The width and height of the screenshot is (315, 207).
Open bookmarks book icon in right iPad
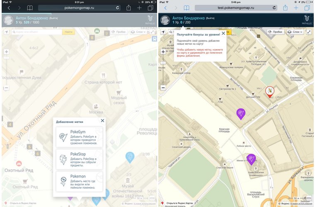(187, 8)
